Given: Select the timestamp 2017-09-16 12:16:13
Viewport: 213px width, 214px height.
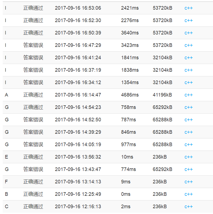Looking at the screenshot, I should point(78,207).
